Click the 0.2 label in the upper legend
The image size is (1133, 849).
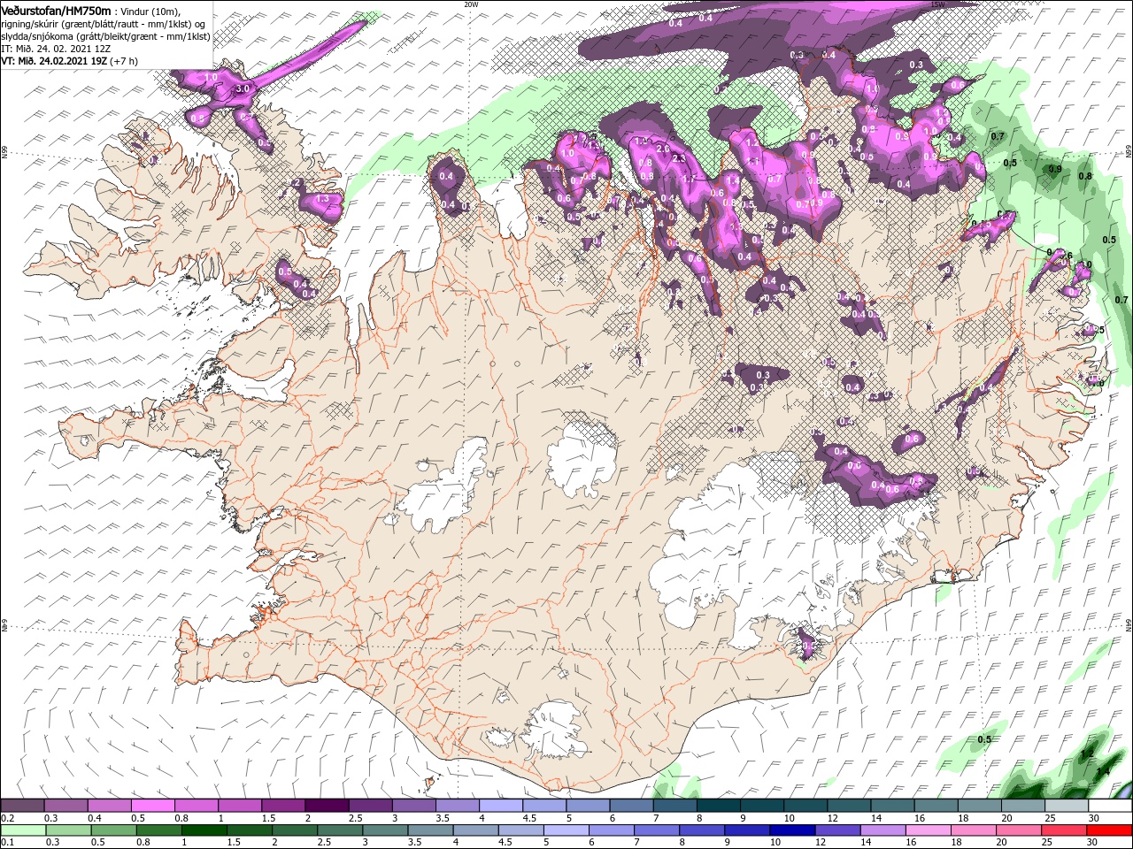[x=8, y=818]
